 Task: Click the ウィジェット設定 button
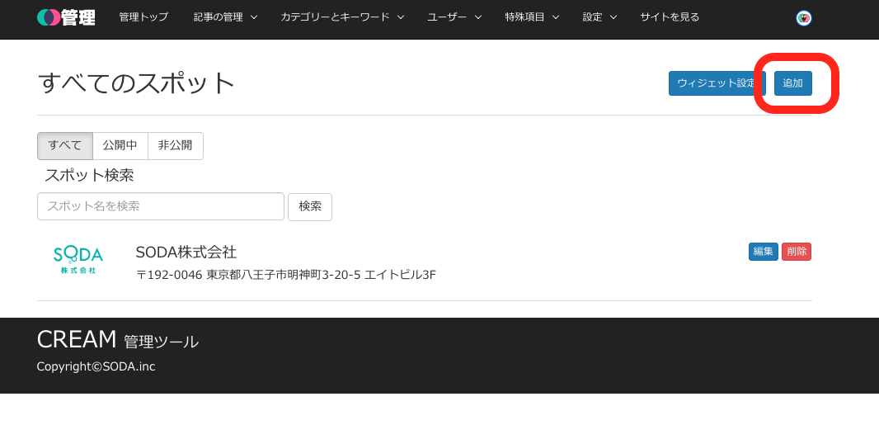(x=717, y=83)
